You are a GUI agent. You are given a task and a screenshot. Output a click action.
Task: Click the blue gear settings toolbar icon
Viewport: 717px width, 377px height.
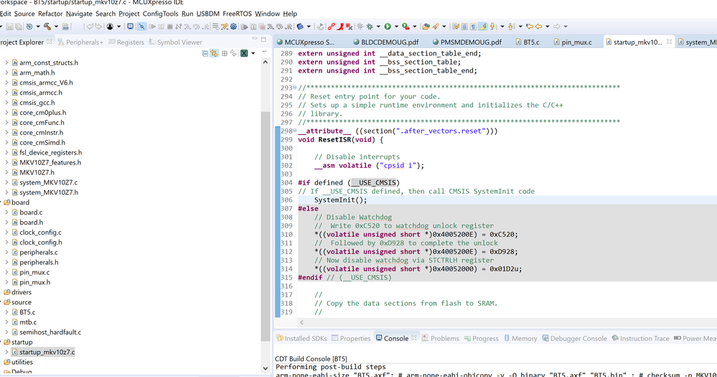pos(233,27)
